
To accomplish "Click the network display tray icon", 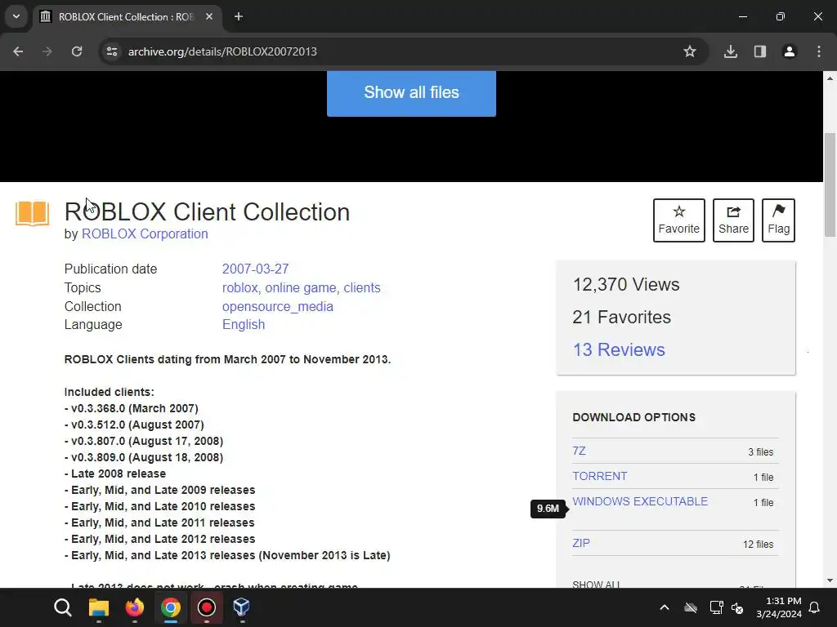I will pyautogui.click(x=716, y=607).
